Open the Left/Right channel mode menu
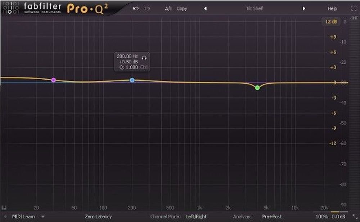Screen dimensions: 360x222 coord(196,217)
